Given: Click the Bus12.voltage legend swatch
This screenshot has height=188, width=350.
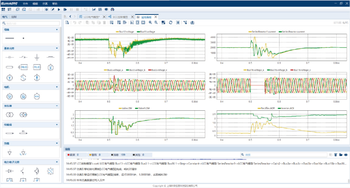Looking at the screenshot, I should coord(117,32).
